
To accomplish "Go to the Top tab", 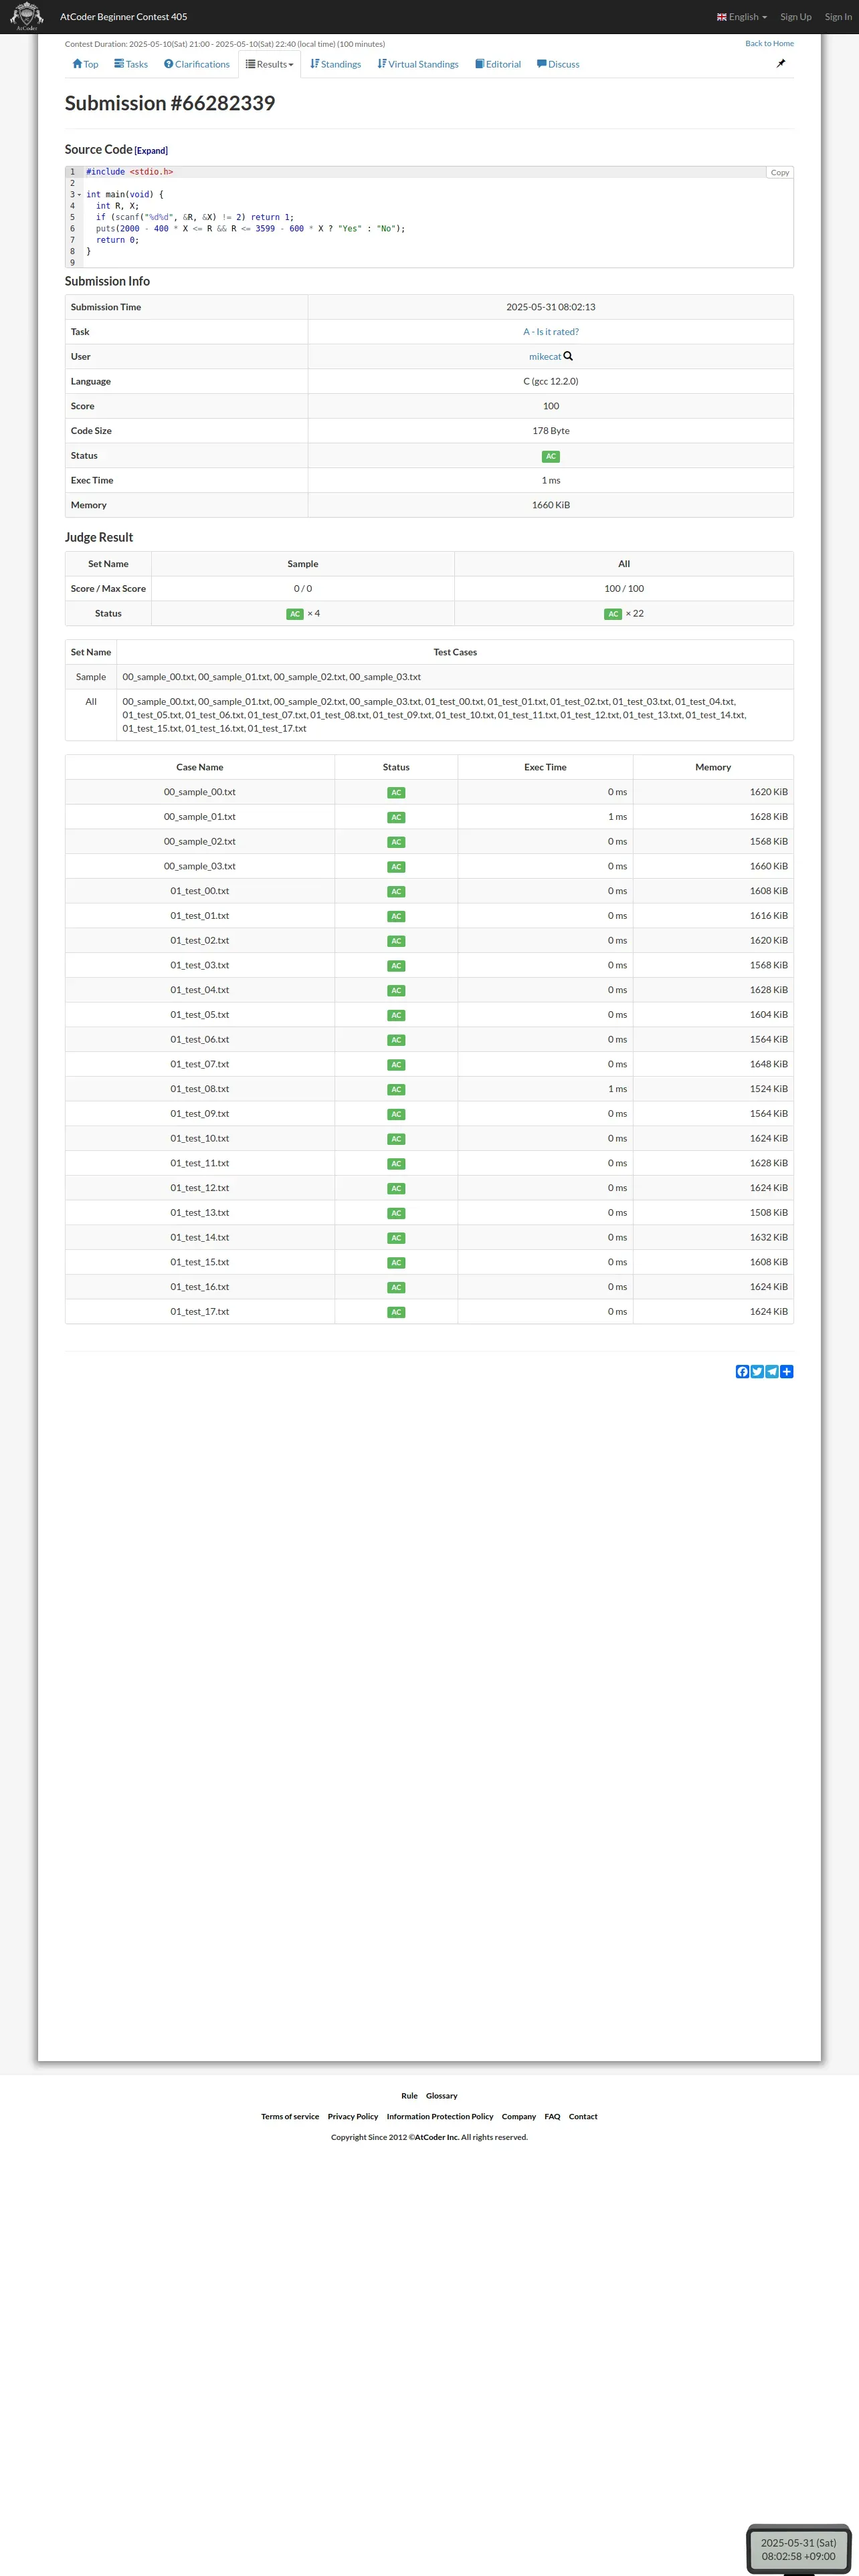I will [85, 64].
